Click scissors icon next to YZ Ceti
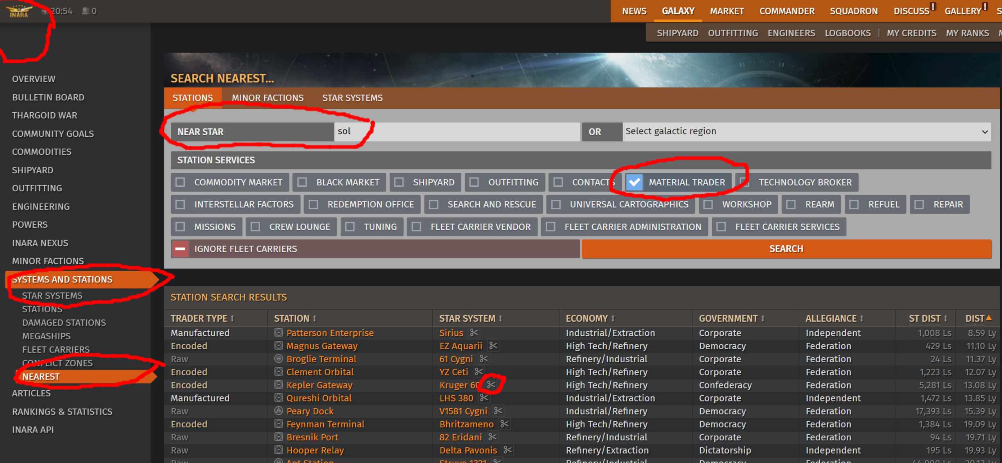This screenshot has width=1002, height=463. point(478,372)
